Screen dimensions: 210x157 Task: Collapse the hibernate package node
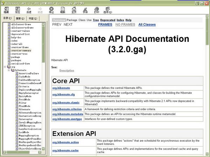coord(9,70)
